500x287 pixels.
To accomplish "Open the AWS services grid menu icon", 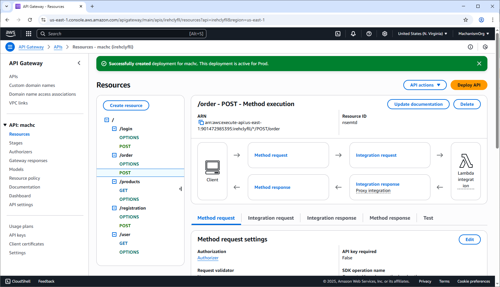I will (x=29, y=34).
